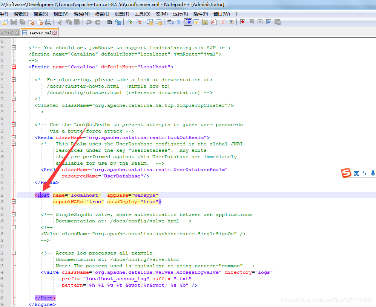Click the Save recorded macro icon
Image resolution: width=376 pixels, height=307 pixels.
pos(278,22)
